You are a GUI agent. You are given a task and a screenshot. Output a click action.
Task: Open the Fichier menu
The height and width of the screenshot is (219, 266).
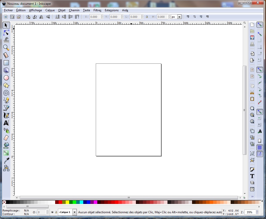tap(8, 10)
